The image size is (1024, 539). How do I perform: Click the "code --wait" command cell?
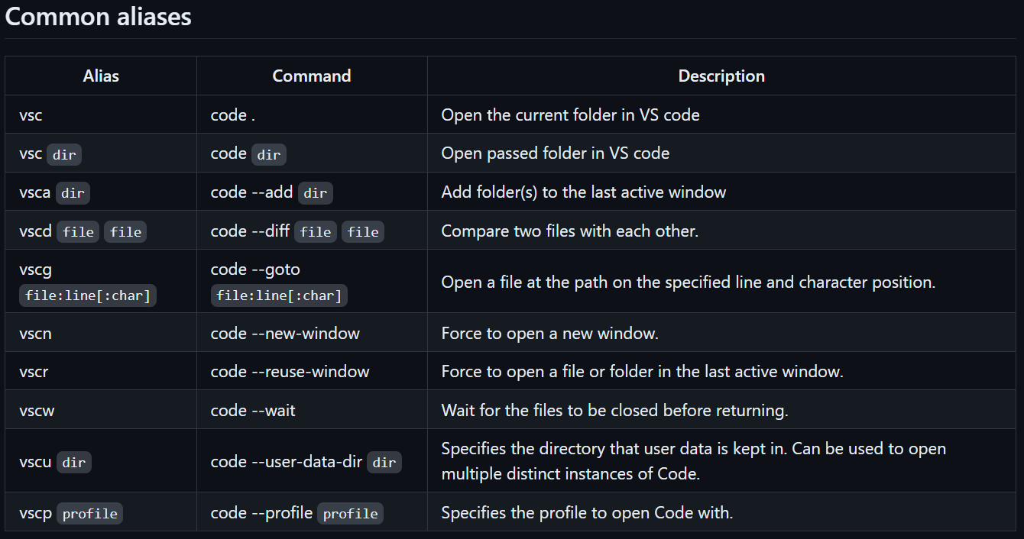253,411
